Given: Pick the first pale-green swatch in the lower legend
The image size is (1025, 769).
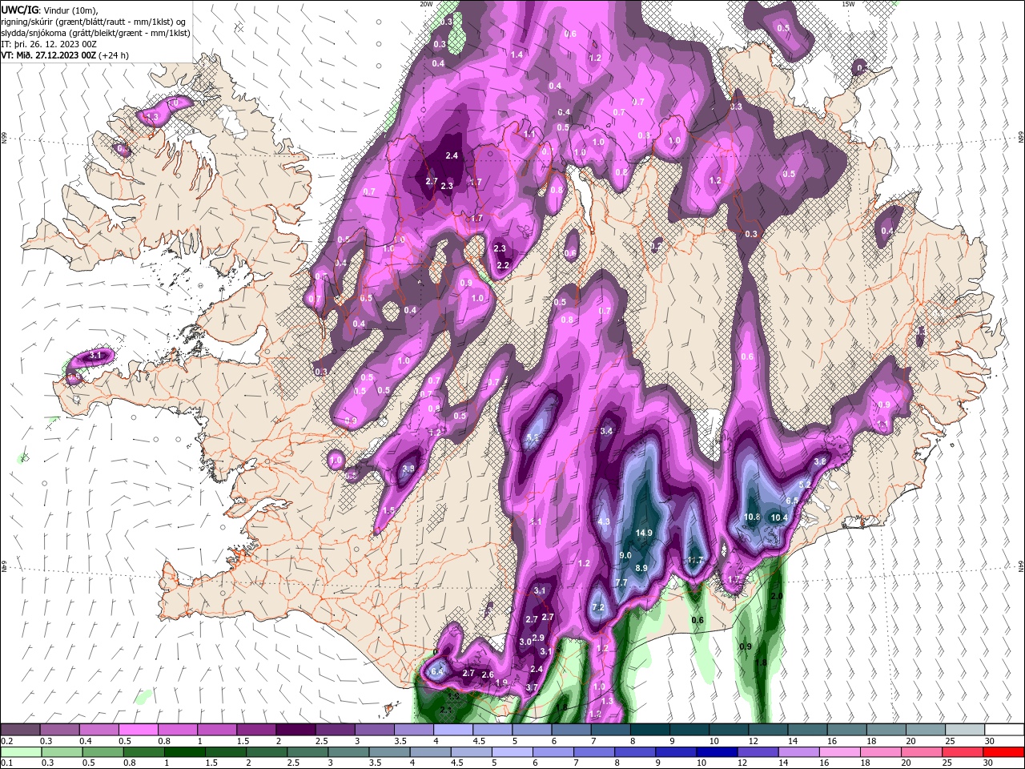Looking at the screenshot, I should point(20,752).
